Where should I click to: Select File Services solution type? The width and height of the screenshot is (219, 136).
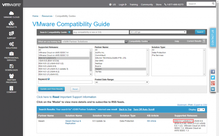click(158, 55)
